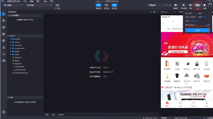
Task: Tap the 我的 profile tab in simulator
Action: point(207,104)
